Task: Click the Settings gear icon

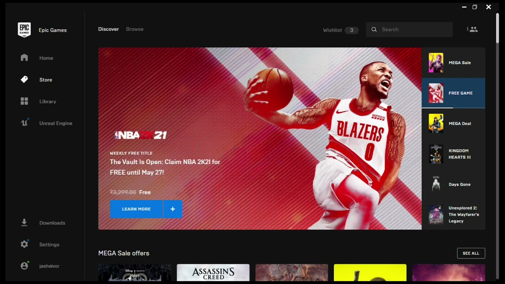Action: pyautogui.click(x=24, y=244)
